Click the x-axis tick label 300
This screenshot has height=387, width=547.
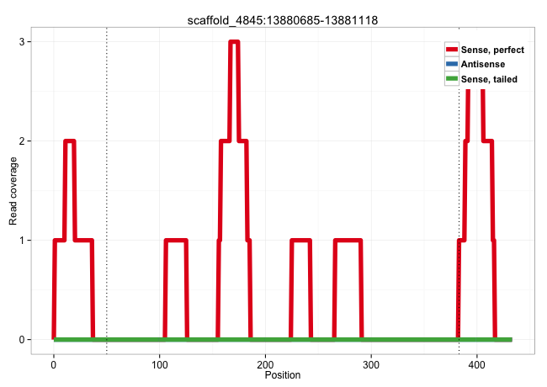pos(372,364)
